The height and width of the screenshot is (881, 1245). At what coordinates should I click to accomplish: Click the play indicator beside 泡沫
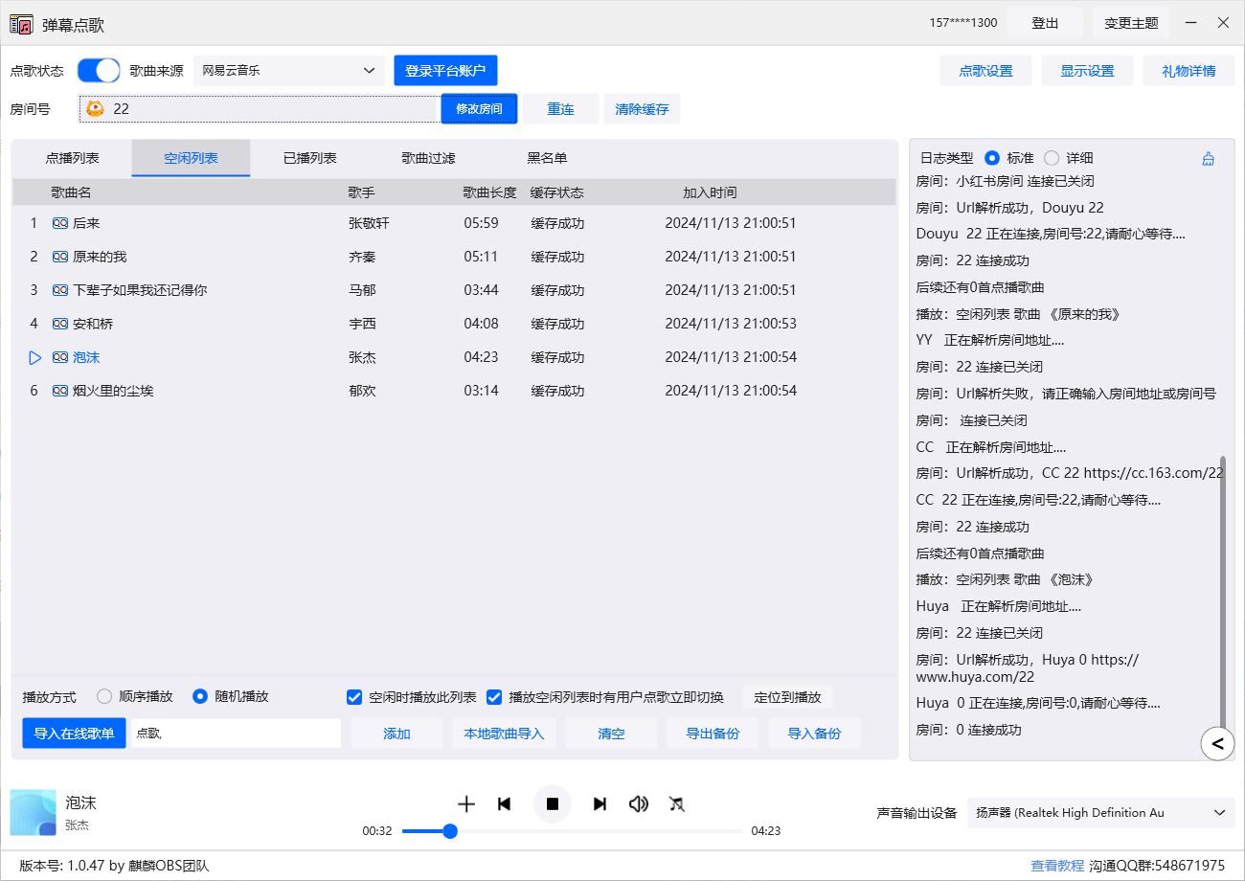tap(35, 356)
